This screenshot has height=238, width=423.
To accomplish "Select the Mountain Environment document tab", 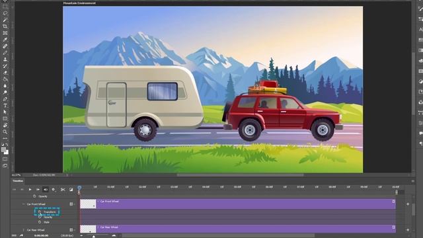I will [79, 3].
